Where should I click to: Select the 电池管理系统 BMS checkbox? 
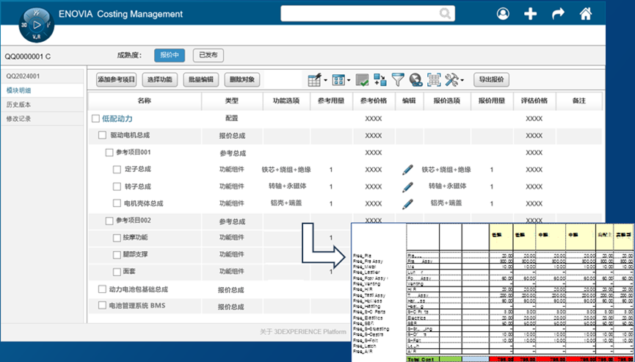[102, 305]
